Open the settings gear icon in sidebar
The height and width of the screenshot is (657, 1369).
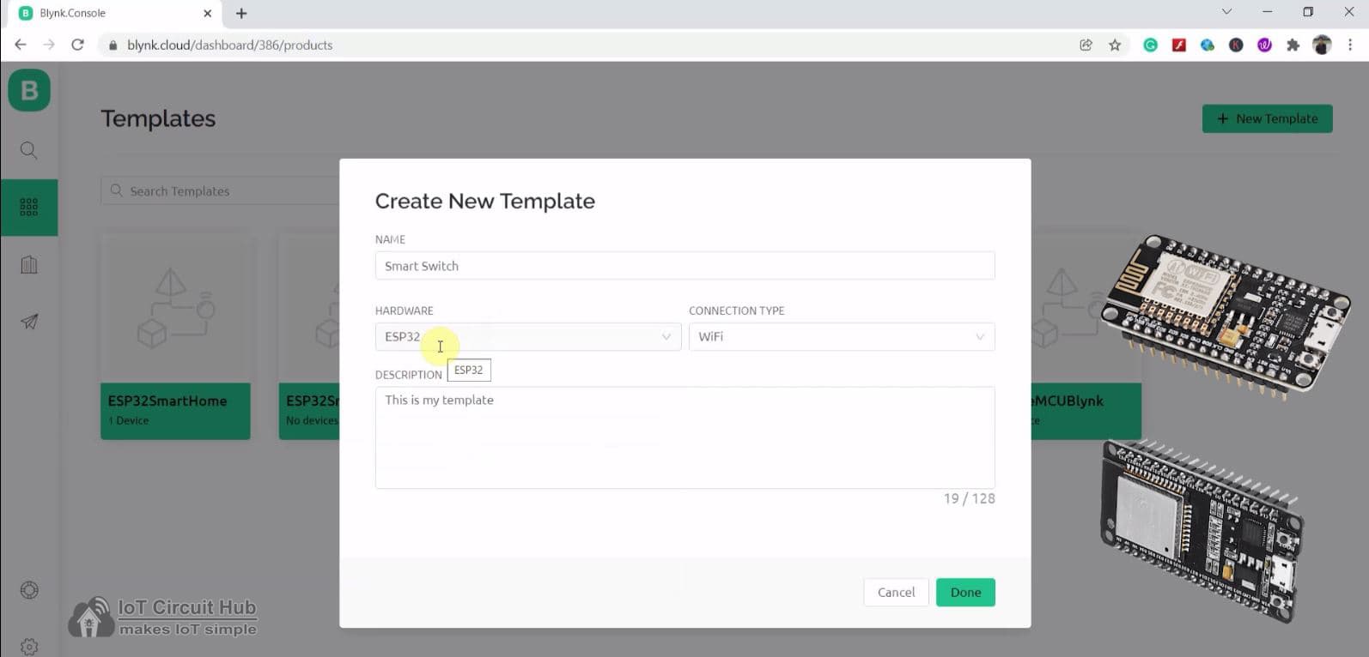pyautogui.click(x=29, y=646)
